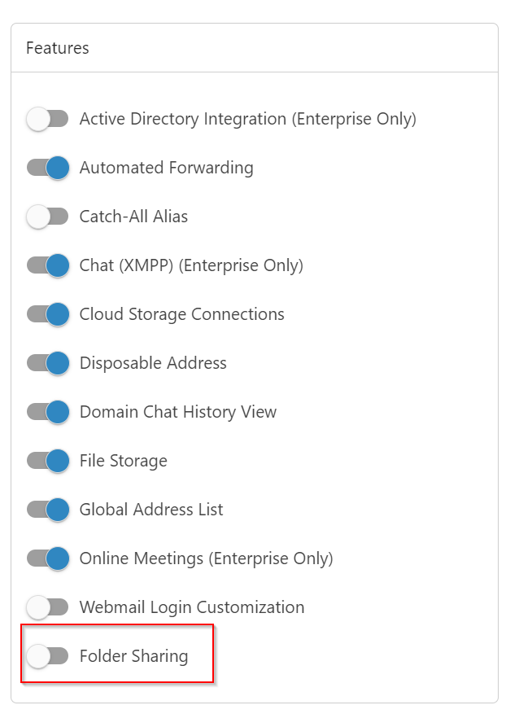Screen dimensions: 519x727
Task: Click the "Global Address List" label text
Action: 151,510
